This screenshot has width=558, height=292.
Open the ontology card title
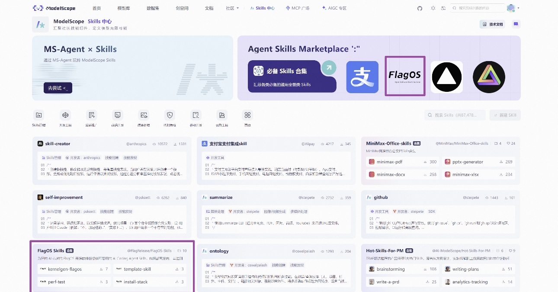click(x=219, y=251)
